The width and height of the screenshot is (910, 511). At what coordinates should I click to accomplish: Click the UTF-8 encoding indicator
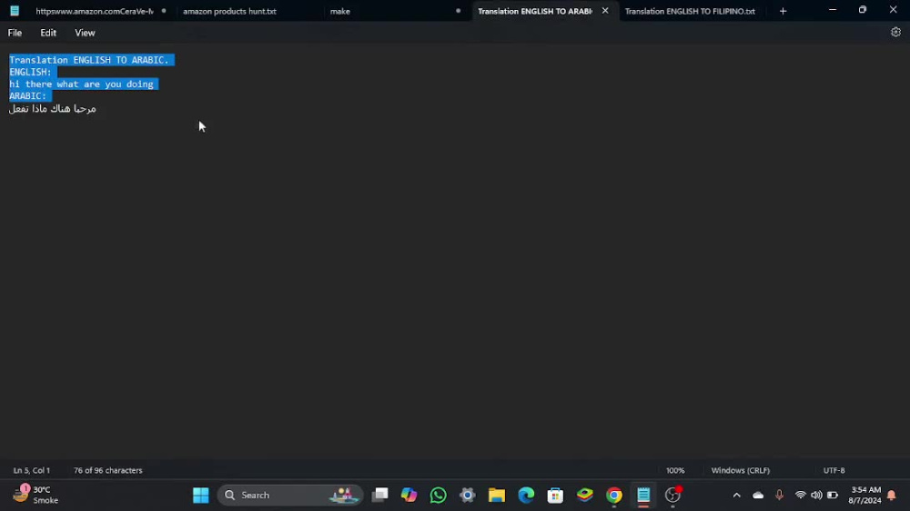pos(834,470)
